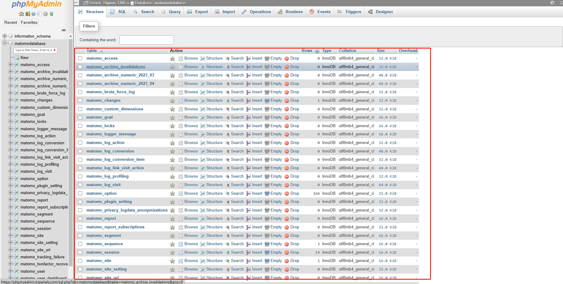Click the link-with-main-panel chain icon
This screenshot has width=563, height=284.
point(64,30)
